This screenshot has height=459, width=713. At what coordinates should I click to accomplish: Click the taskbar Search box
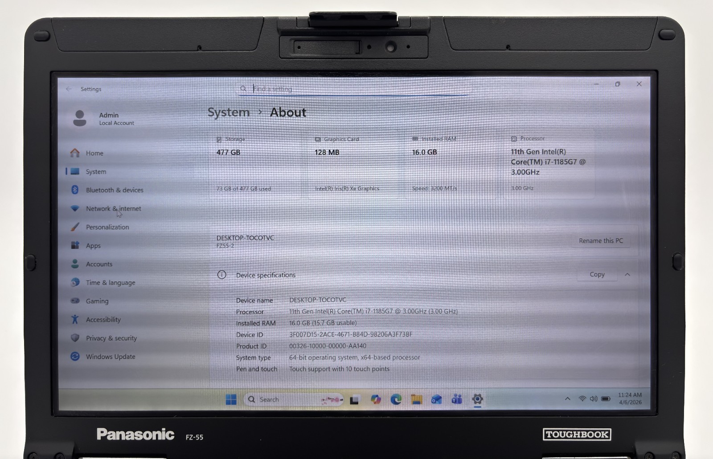tap(294, 400)
